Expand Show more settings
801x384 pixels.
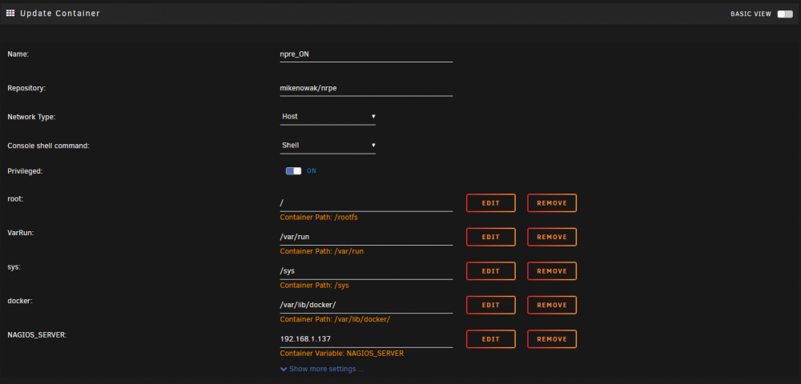(x=322, y=369)
